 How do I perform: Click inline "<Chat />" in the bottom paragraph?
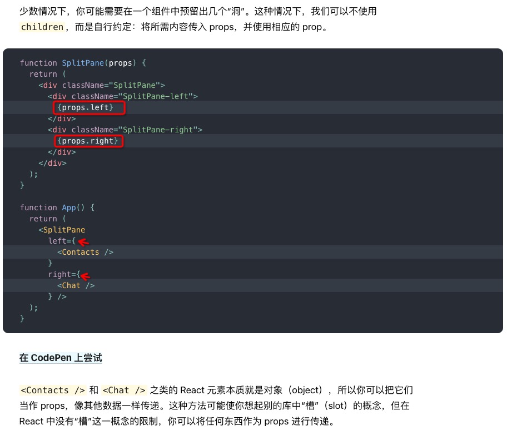pos(124,390)
